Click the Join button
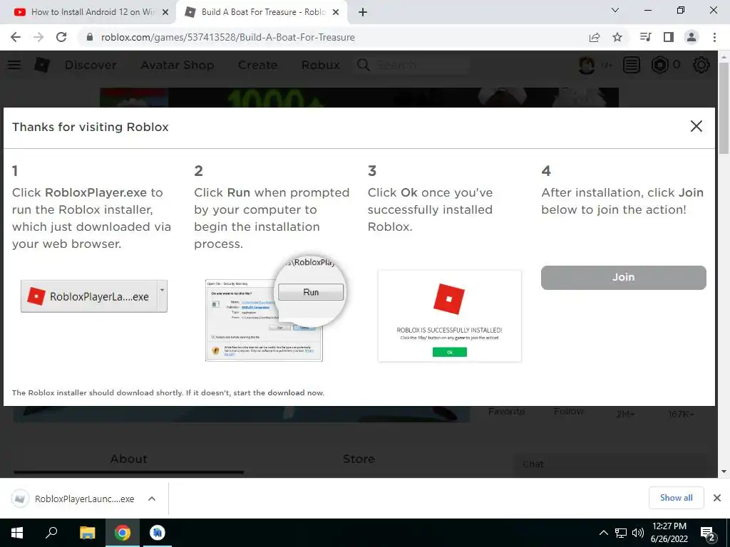The height and width of the screenshot is (547, 730). point(623,278)
